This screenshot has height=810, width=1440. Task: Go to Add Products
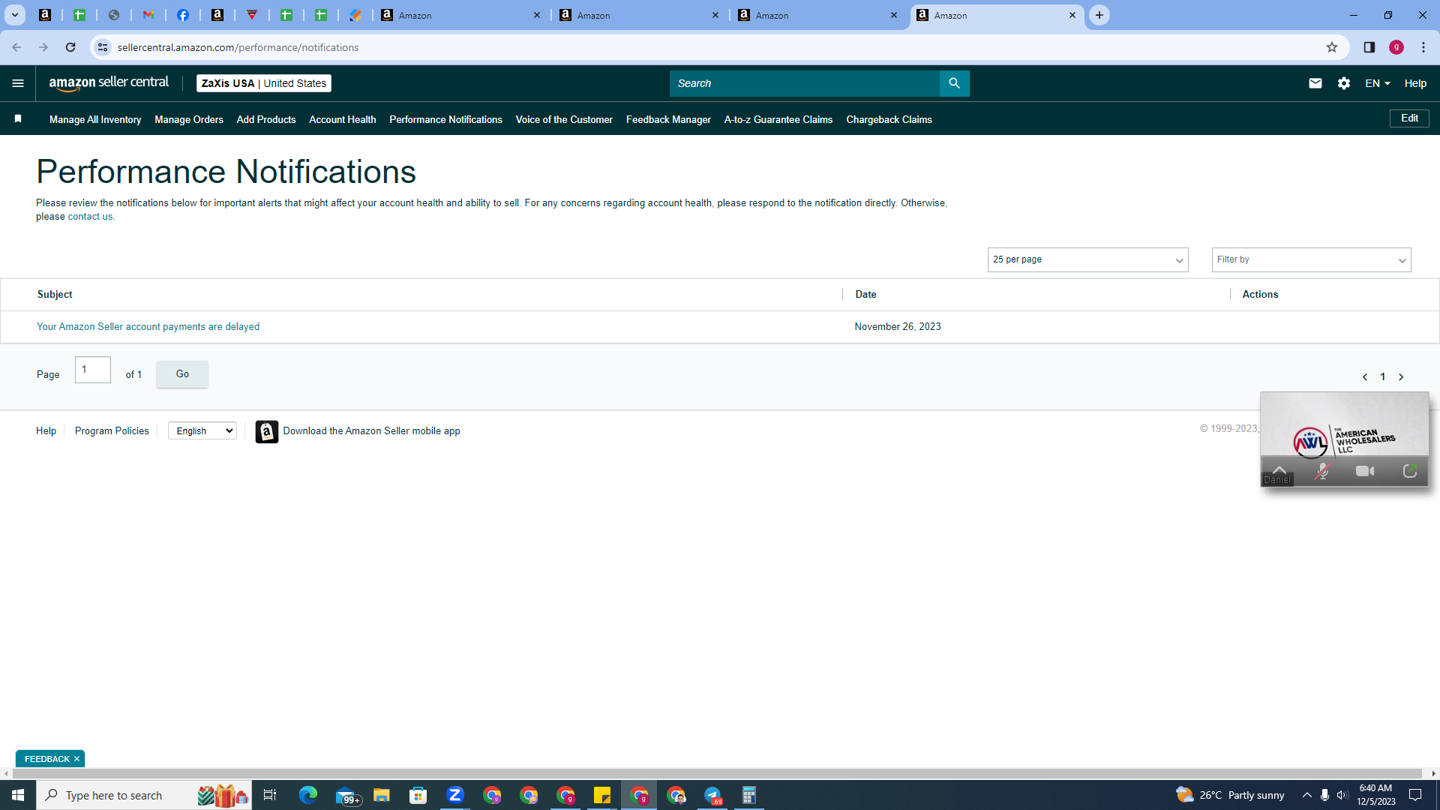tap(266, 119)
